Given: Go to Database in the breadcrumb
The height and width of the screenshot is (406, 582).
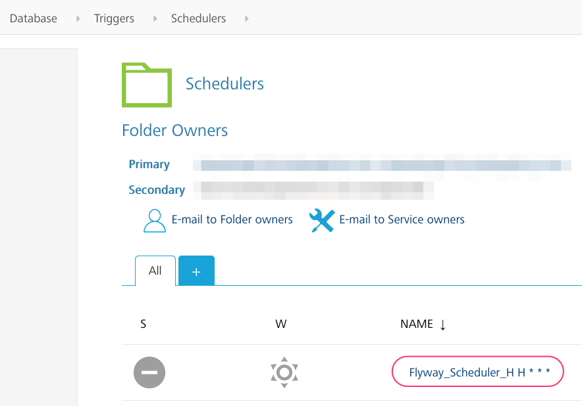Looking at the screenshot, I should [x=34, y=18].
